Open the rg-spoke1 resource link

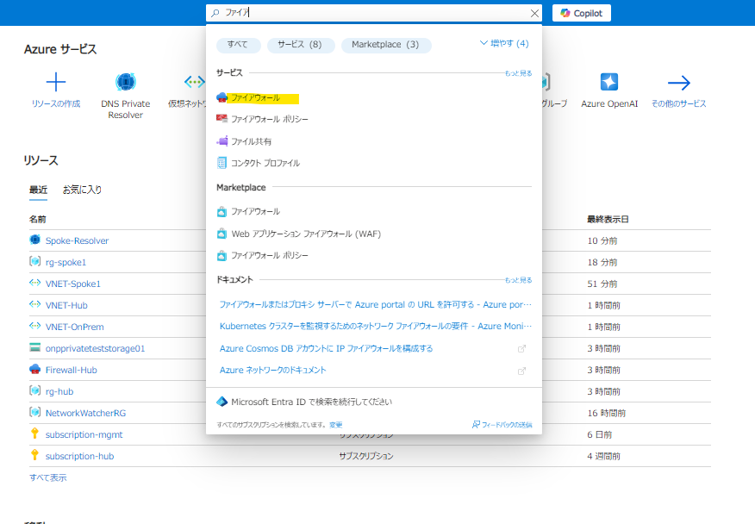click(66, 262)
